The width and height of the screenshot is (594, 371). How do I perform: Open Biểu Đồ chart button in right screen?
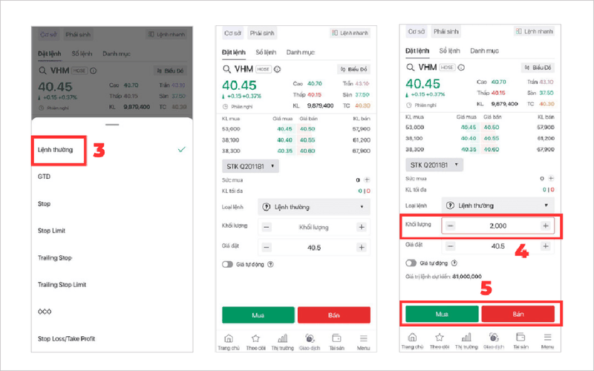pos(538,68)
